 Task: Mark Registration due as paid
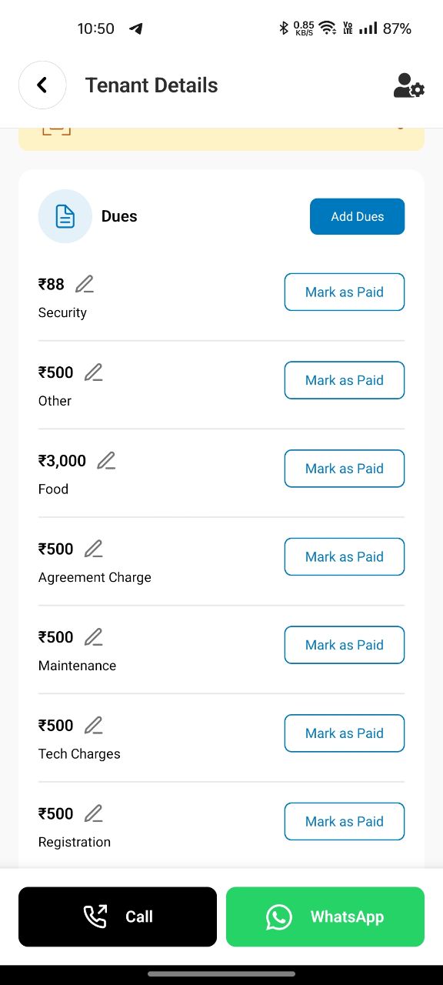point(345,821)
